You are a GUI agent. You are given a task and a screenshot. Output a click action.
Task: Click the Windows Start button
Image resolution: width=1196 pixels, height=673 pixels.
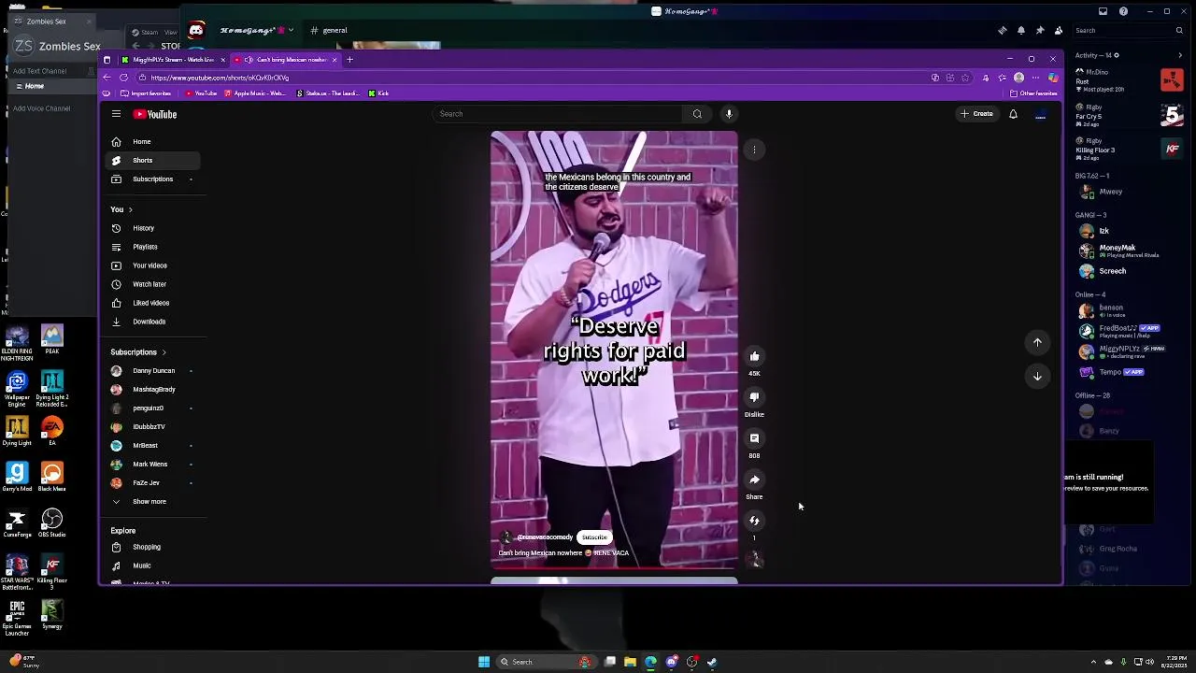click(484, 662)
